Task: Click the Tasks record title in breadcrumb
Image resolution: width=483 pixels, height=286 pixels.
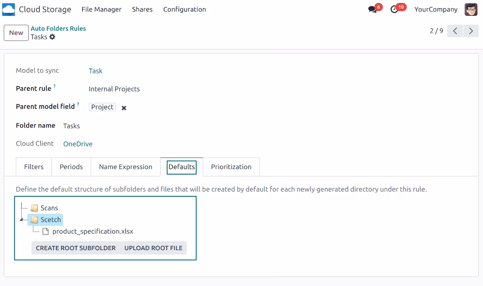Action: (39, 37)
